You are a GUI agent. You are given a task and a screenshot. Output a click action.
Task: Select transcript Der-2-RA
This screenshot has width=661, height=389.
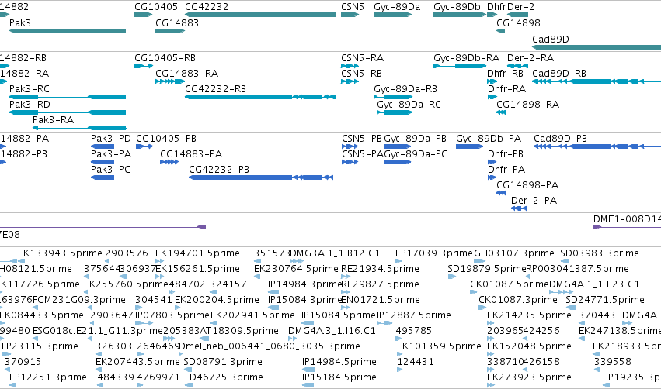pyautogui.click(x=517, y=66)
